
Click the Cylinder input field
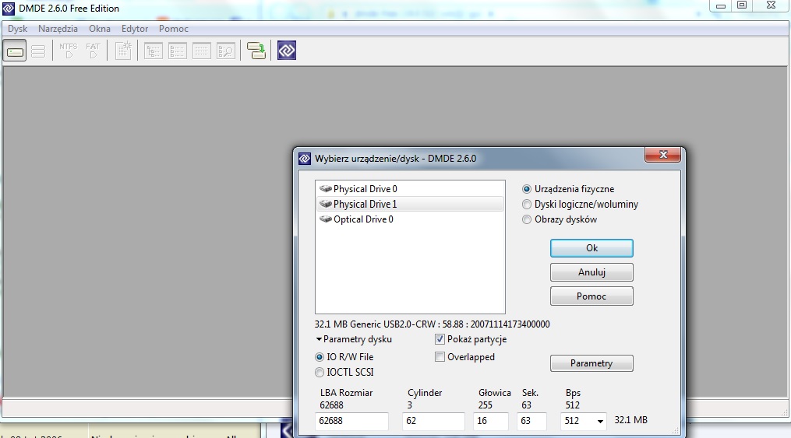(433, 421)
